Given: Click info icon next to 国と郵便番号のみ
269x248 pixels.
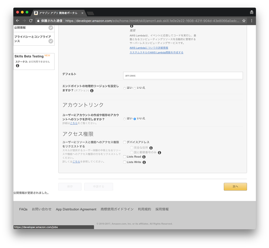Looking at the screenshot, I should point(159,153).
